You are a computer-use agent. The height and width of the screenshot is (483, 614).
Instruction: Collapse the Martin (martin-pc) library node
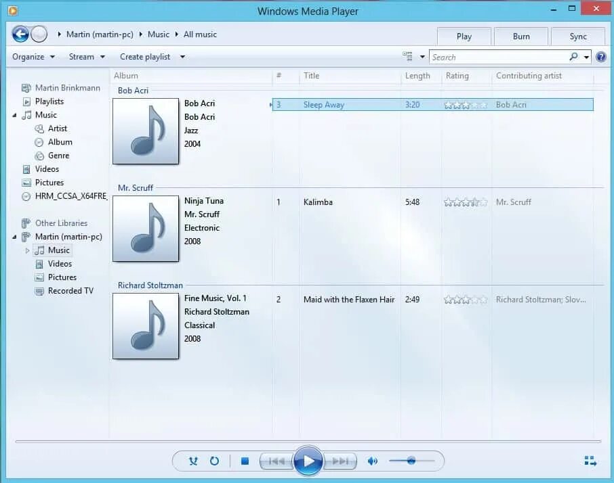click(14, 237)
